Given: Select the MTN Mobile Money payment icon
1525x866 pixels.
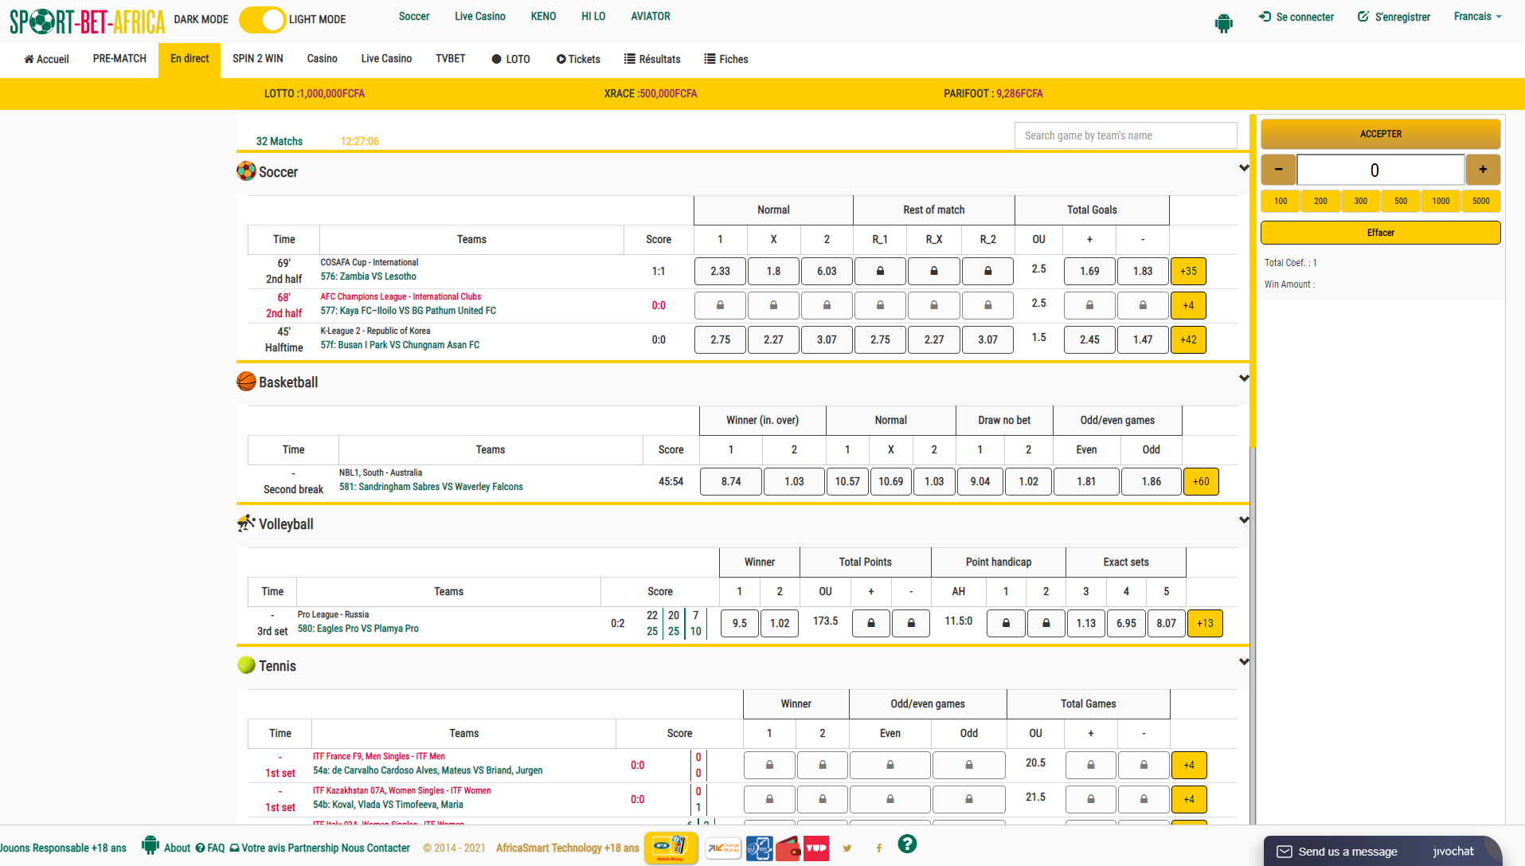Looking at the screenshot, I should (x=670, y=848).
